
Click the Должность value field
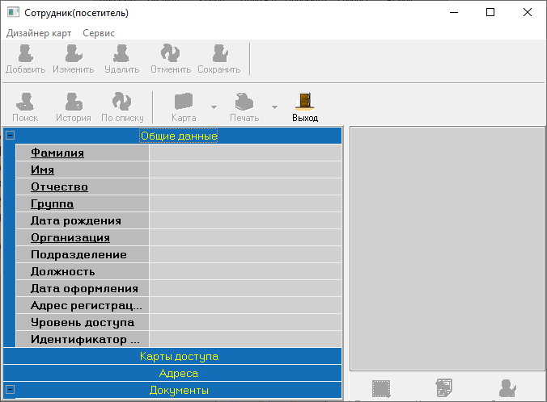(245, 271)
